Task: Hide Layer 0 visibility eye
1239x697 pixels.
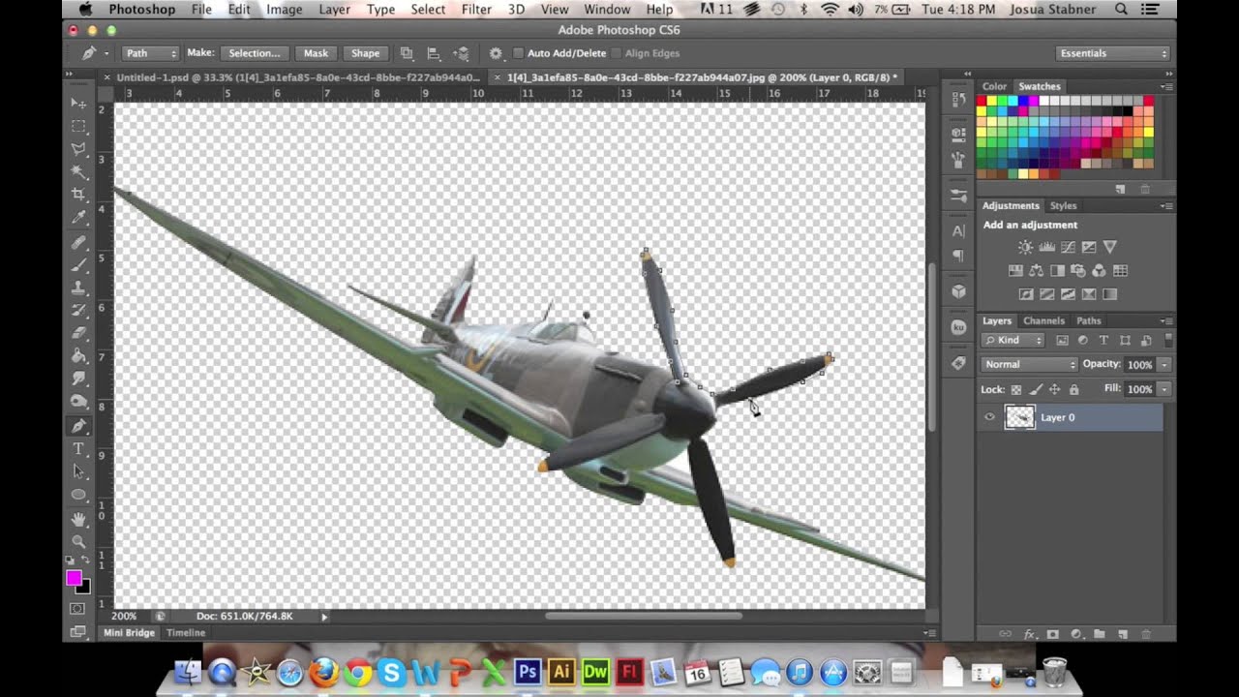Action: 989,417
